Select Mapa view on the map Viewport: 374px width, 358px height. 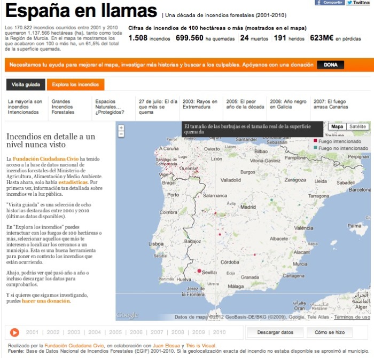(x=337, y=126)
